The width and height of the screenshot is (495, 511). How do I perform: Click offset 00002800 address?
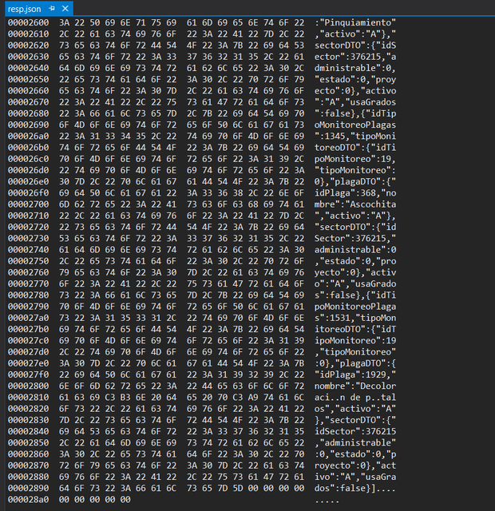29,386
